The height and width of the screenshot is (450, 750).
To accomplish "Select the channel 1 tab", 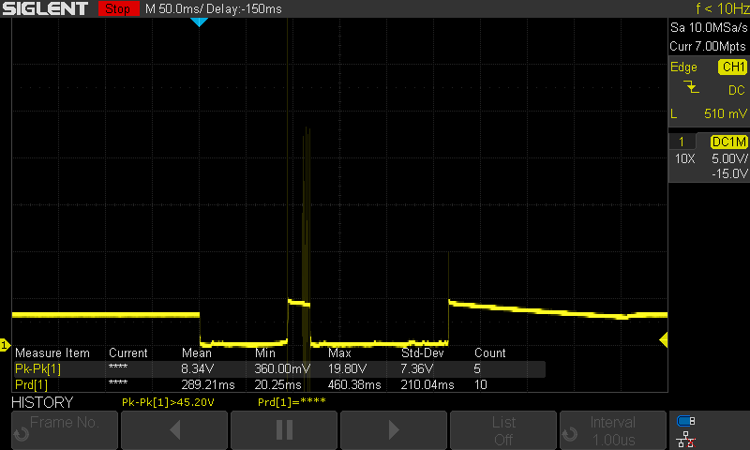I will click(x=682, y=142).
